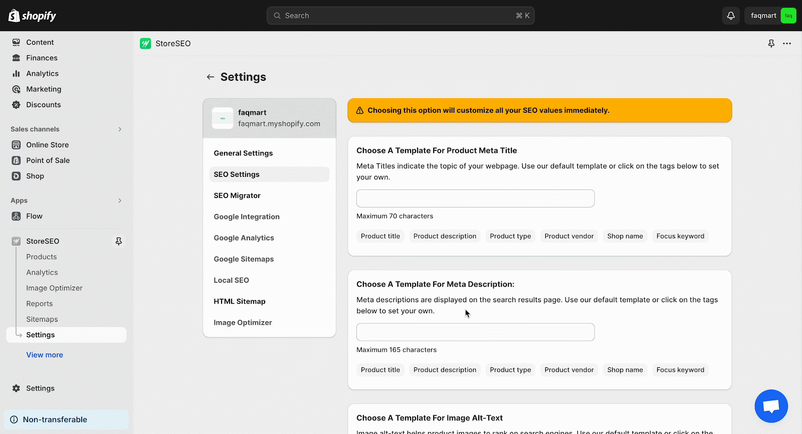Add Product type tag to Meta Title
Image resolution: width=802 pixels, height=434 pixels.
(x=510, y=236)
